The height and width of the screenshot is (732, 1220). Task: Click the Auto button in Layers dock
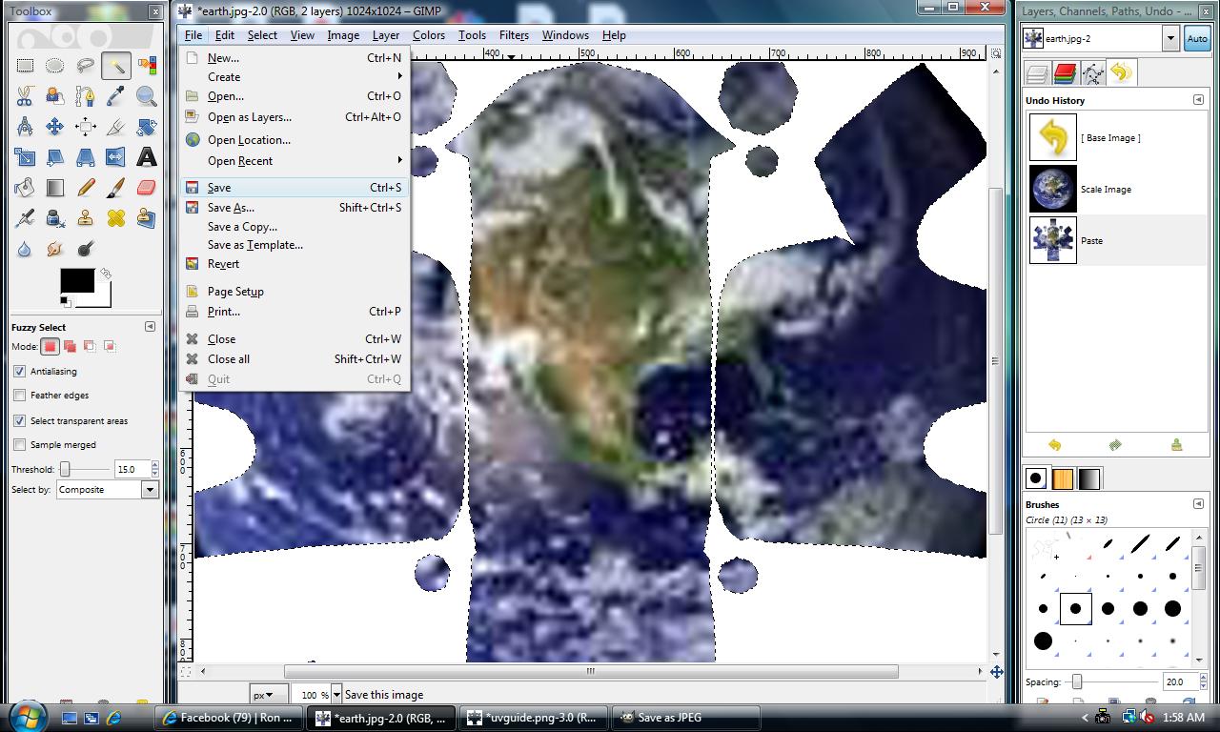tap(1196, 39)
